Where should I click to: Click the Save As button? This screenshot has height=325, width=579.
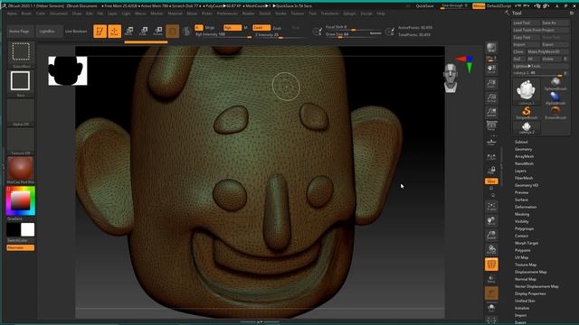click(555, 23)
